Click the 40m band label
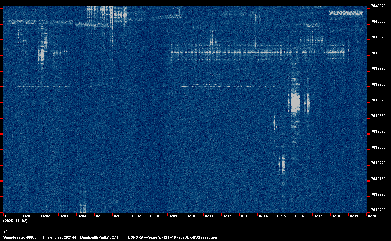 pos(7,232)
